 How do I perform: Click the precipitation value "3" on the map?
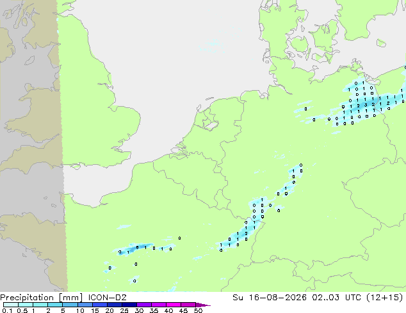point(366,105)
